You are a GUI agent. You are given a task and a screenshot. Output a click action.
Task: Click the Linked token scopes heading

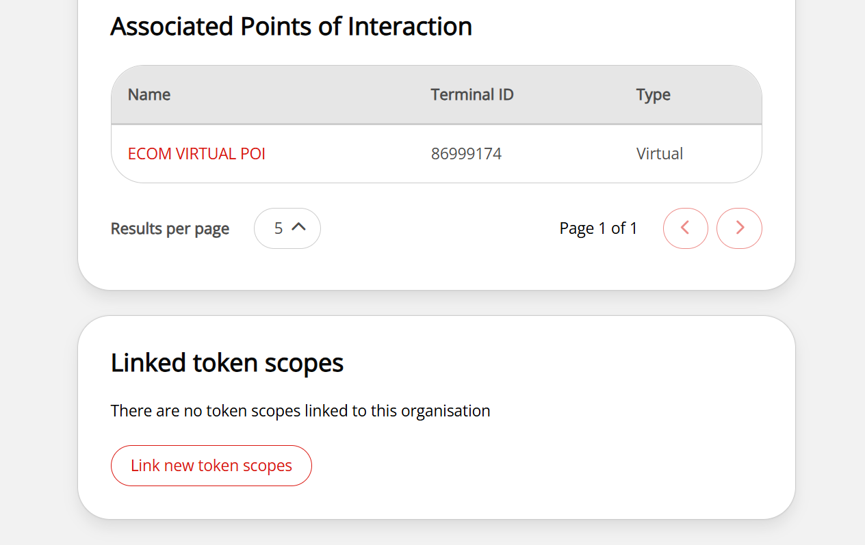click(x=227, y=363)
